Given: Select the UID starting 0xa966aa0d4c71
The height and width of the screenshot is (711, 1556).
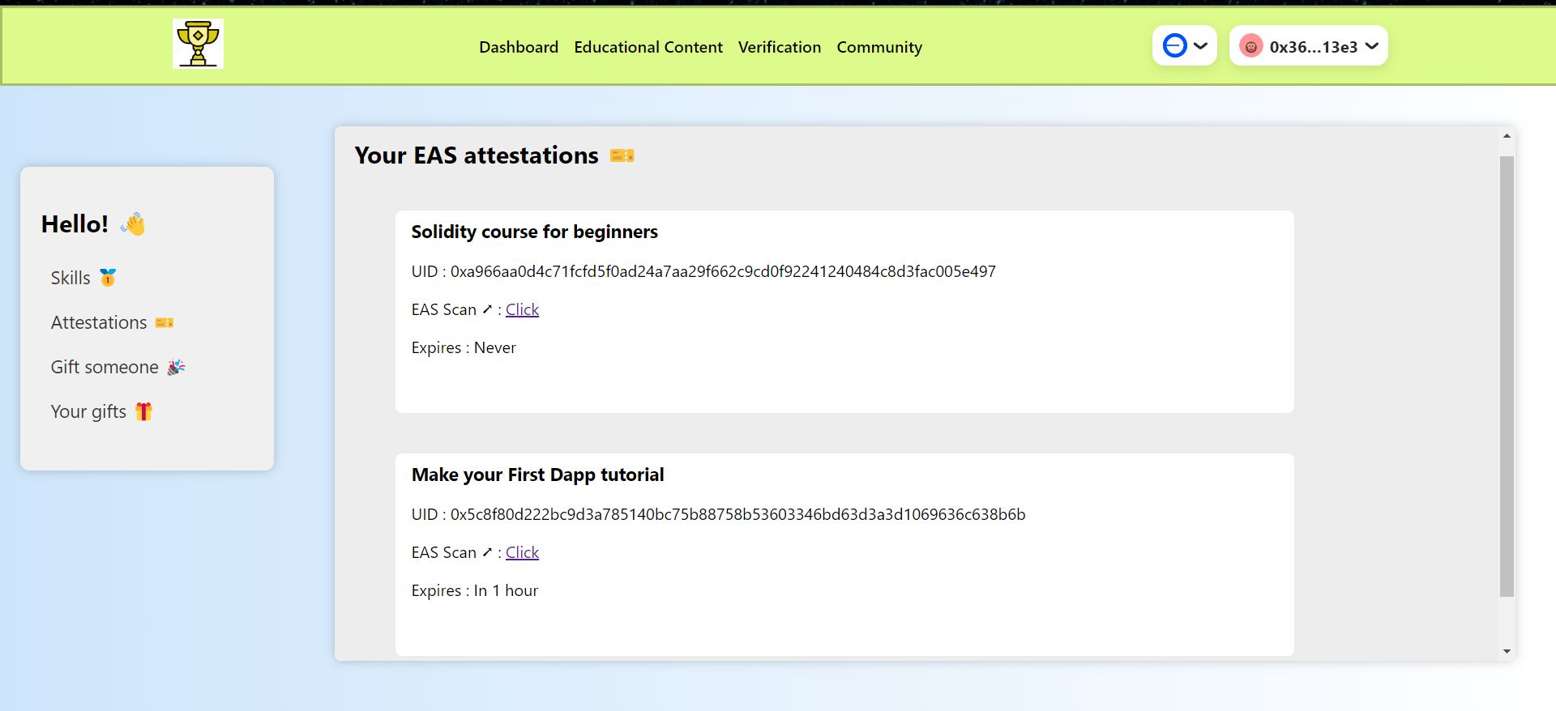Looking at the screenshot, I should 723,271.
